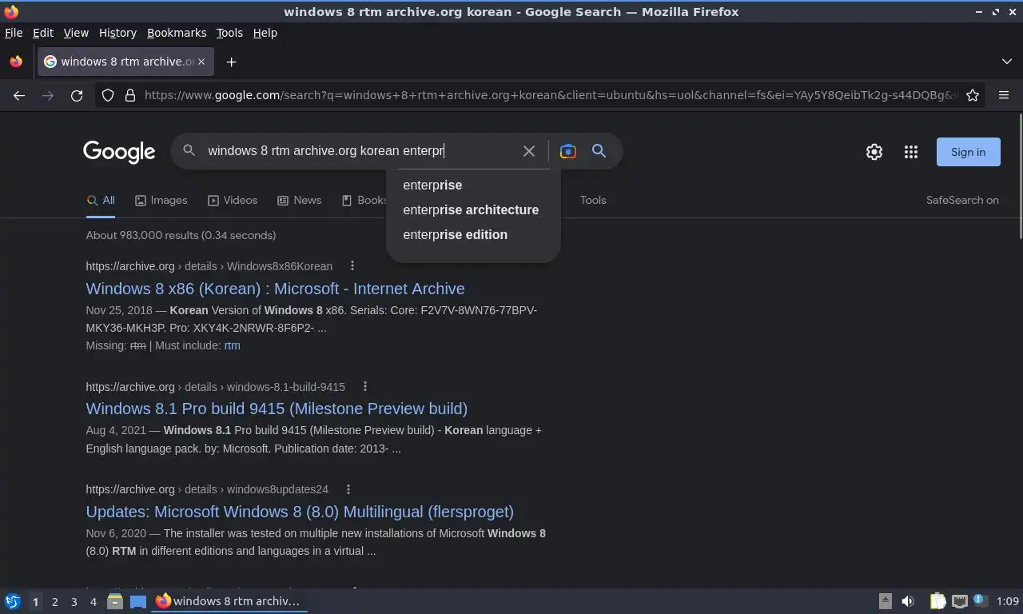Click the 'rtm' must include link

pyautogui.click(x=232, y=345)
